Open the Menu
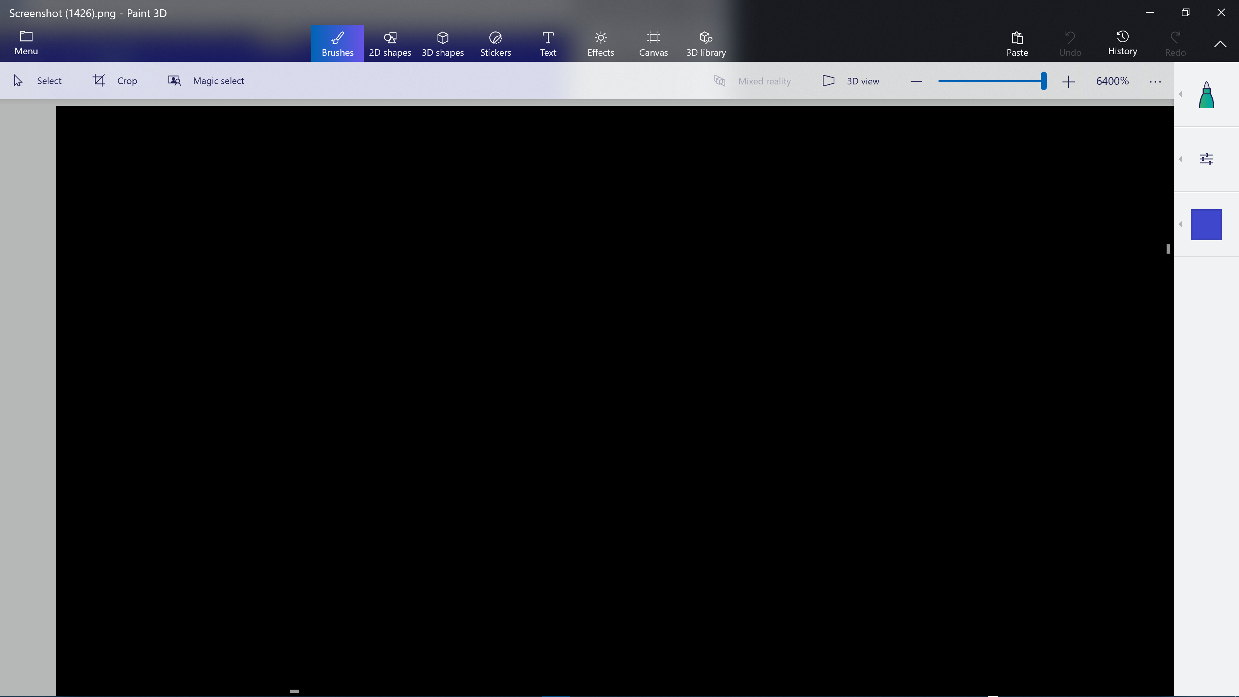 click(26, 43)
